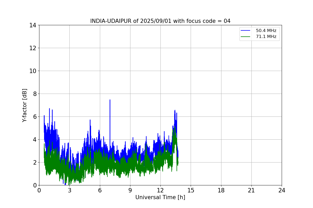This screenshot has height=208, width=313.
Task: Click the plot title INDIA-UDAIPUR of 2025/09/01
Action: (160, 21)
